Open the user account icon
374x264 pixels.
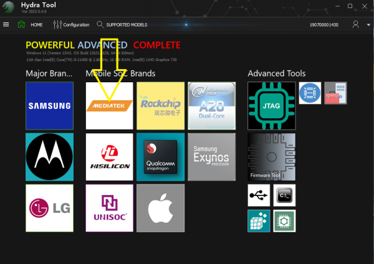click(356, 24)
